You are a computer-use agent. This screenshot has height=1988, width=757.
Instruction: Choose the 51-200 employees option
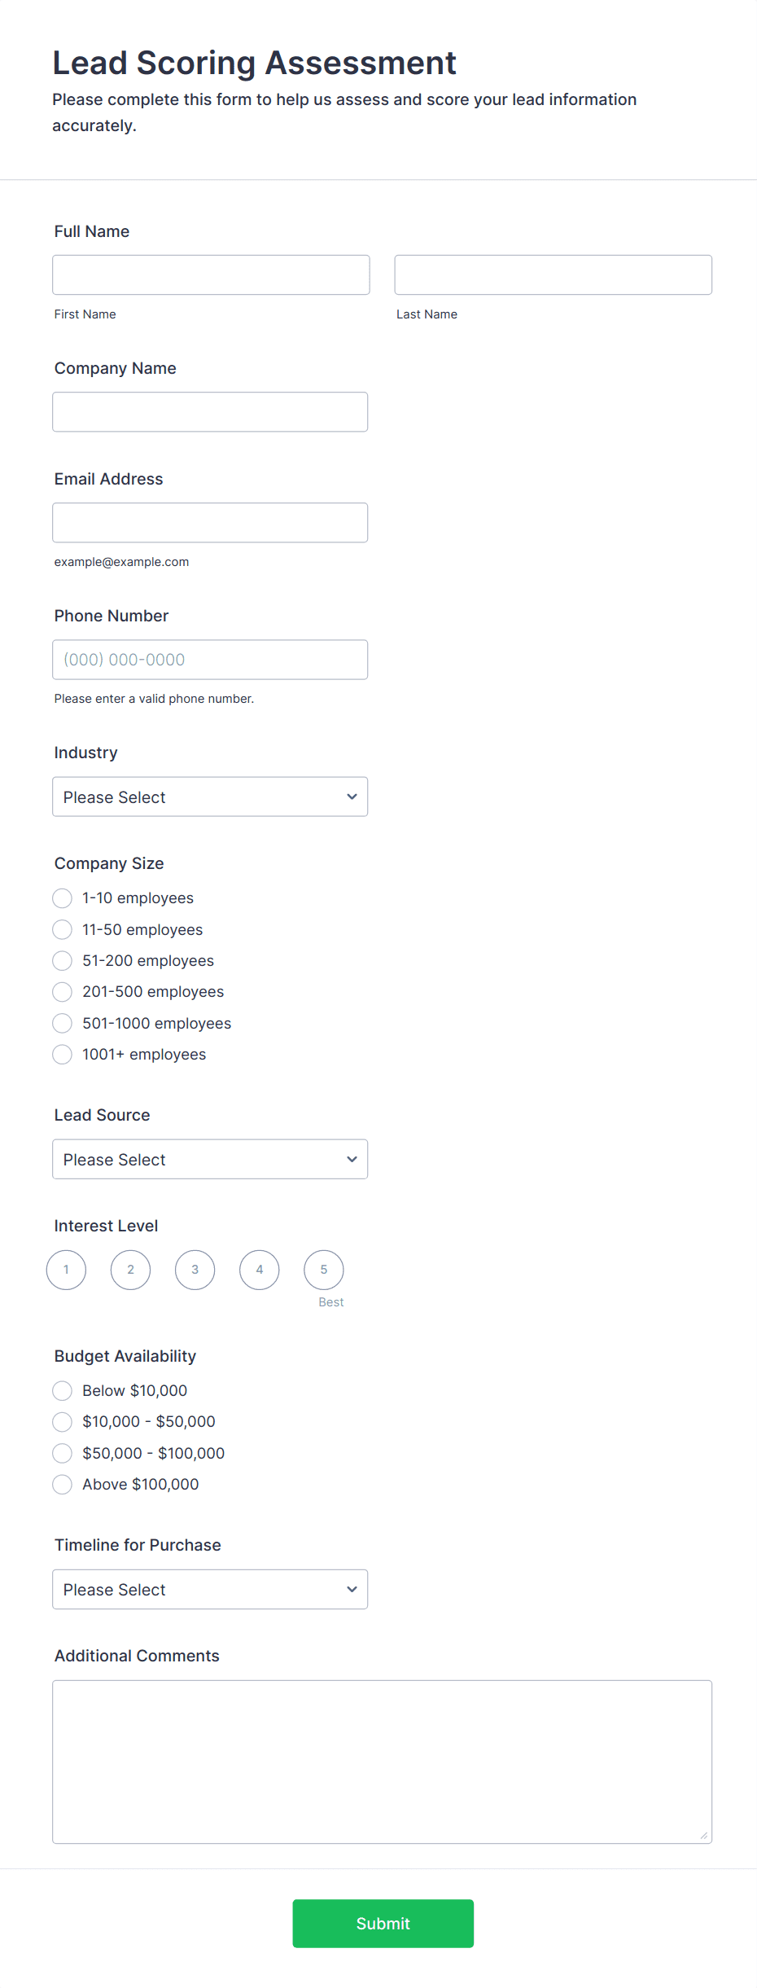click(63, 961)
